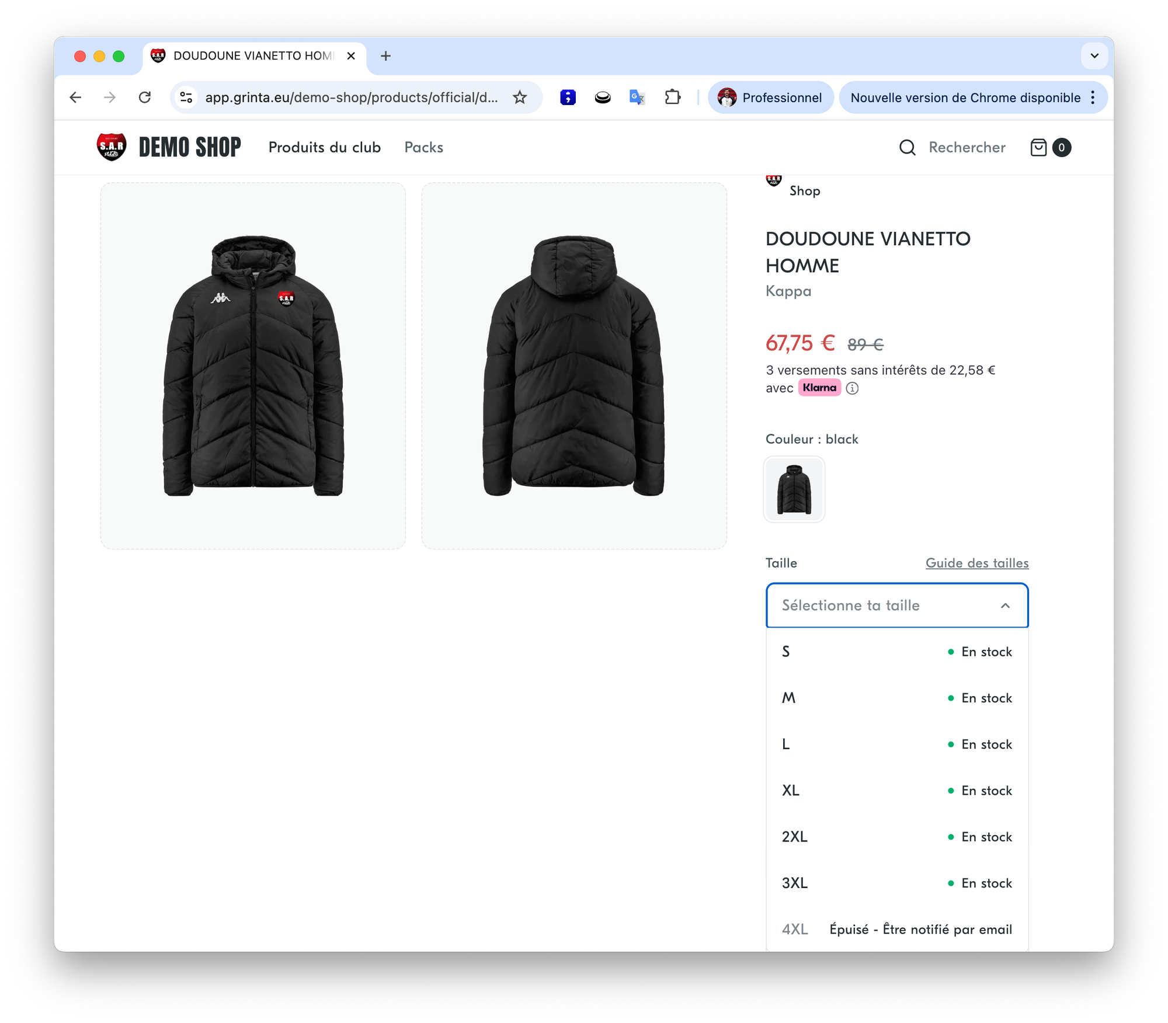Screen dimensions: 1168x1023
Task: Go back to the previous page
Action: point(75,98)
